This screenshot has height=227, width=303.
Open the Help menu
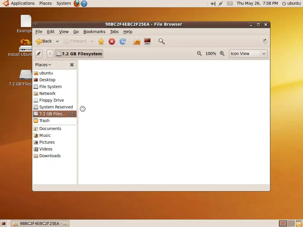click(x=128, y=32)
